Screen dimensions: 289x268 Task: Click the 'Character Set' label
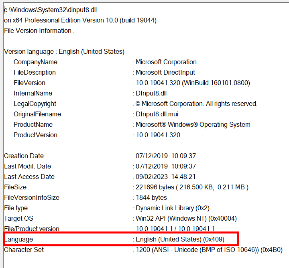[x=24, y=250]
